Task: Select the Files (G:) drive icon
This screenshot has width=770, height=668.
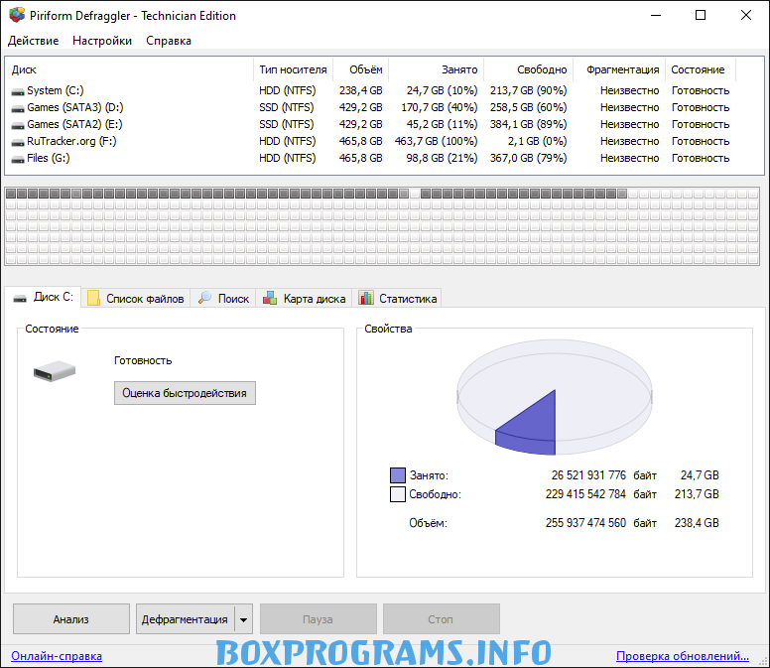Action: pyautogui.click(x=18, y=159)
